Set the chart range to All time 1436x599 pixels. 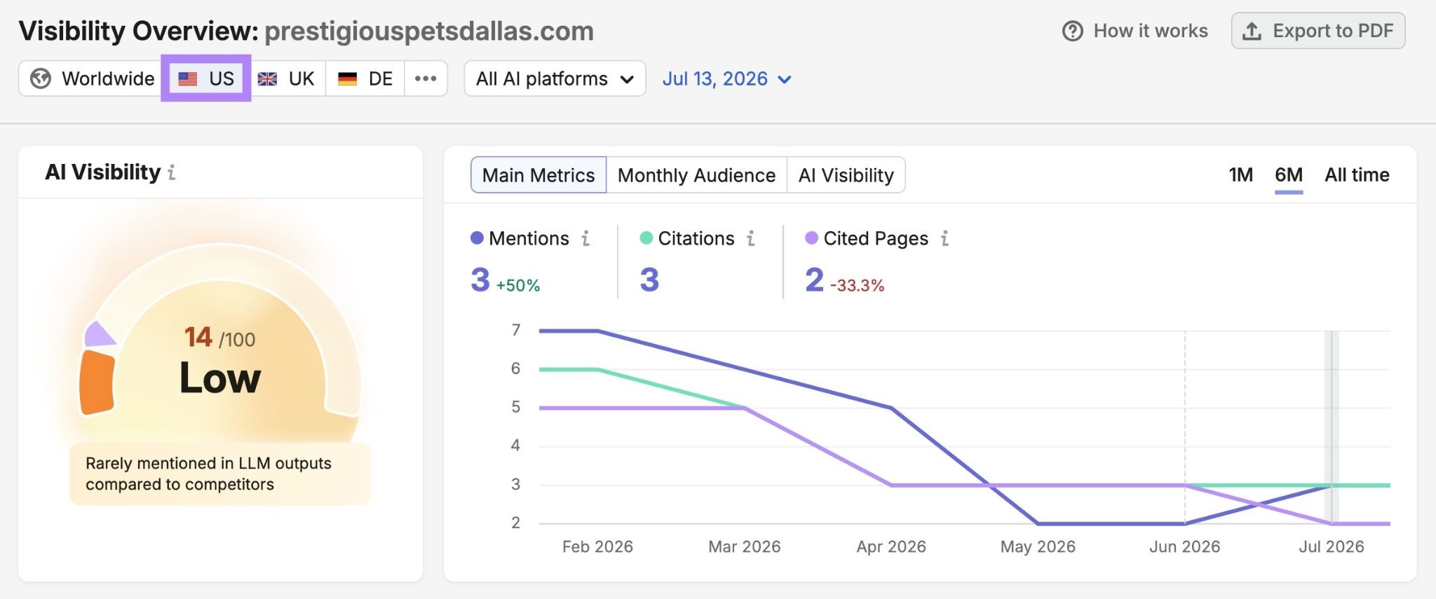(1357, 175)
